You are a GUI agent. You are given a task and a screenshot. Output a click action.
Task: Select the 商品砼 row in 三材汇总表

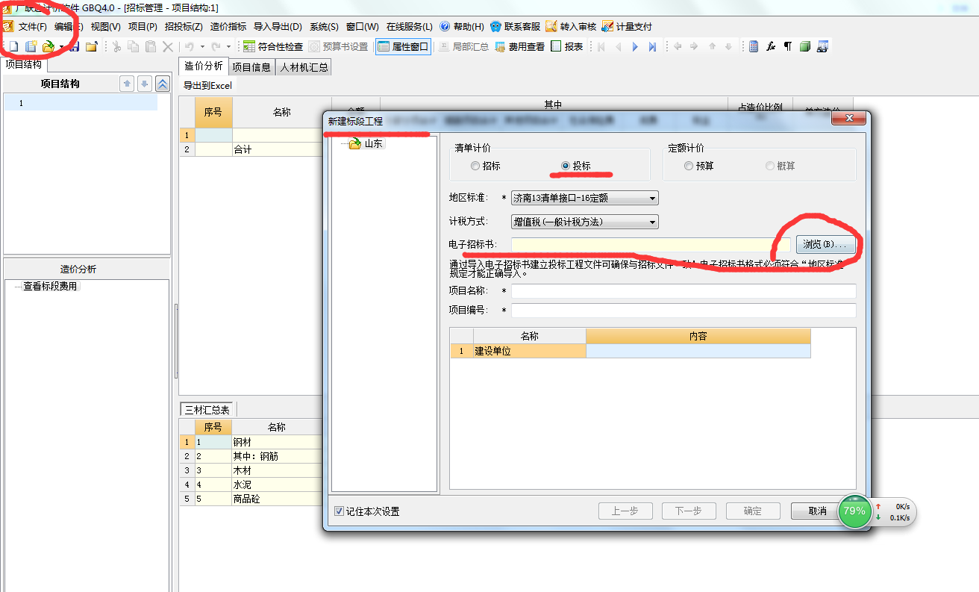click(251, 499)
